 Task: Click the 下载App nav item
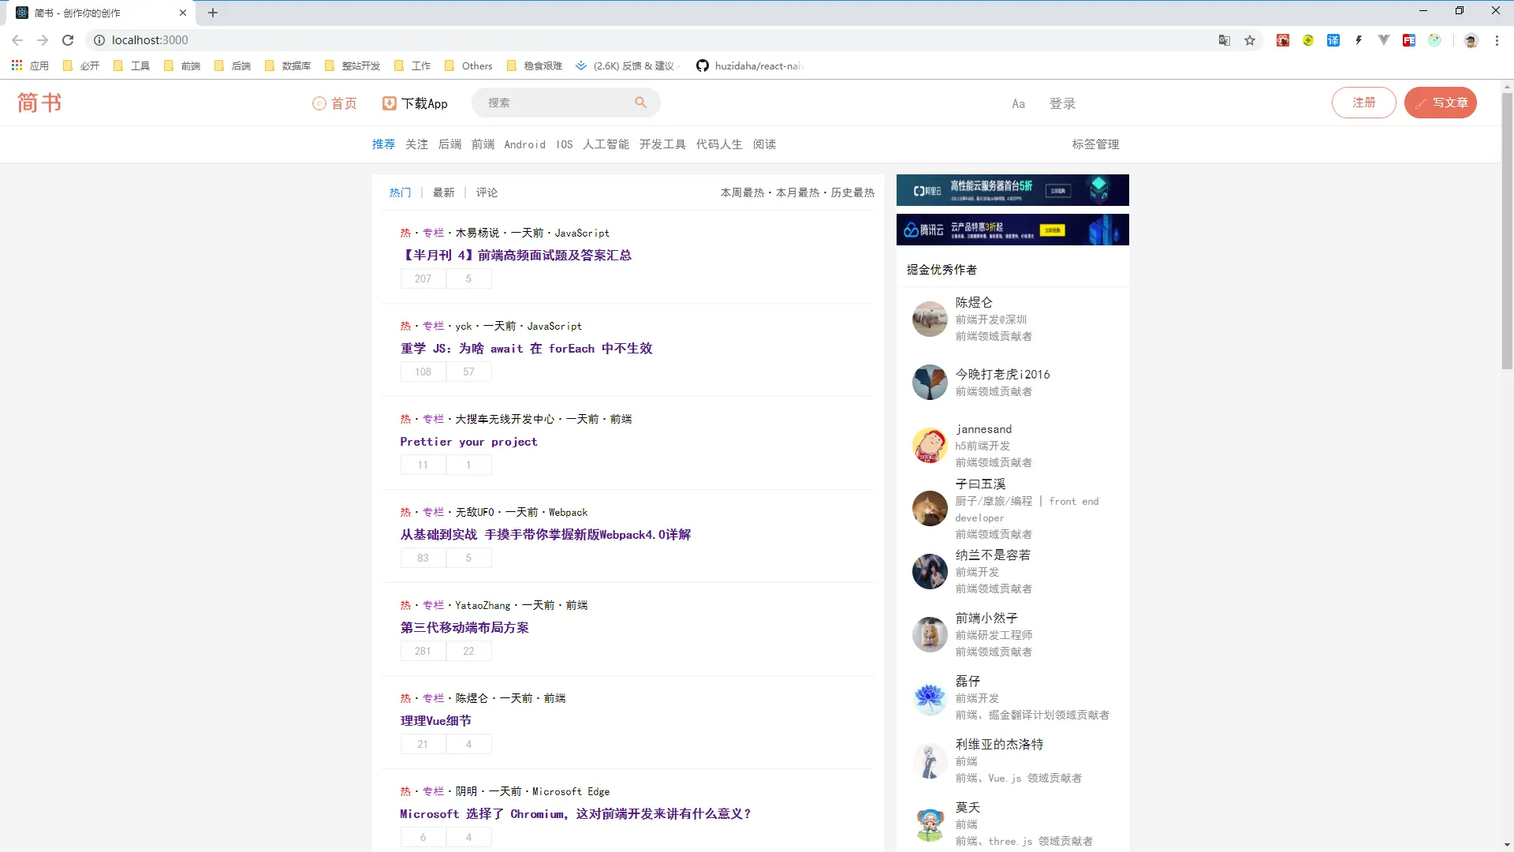coord(416,103)
